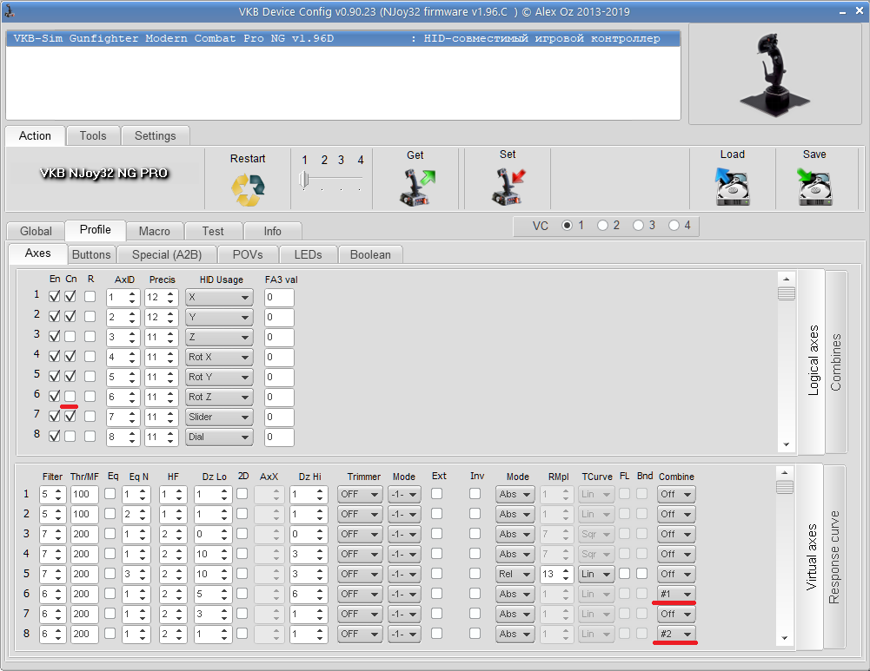This screenshot has width=870, height=671.
Task: Switch to the Buttons tab
Action: click(x=91, y=255)
